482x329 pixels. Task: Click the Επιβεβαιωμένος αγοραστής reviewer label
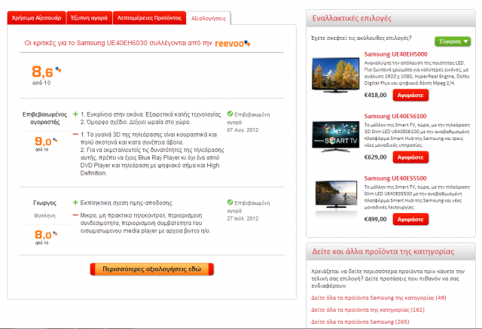(45, 118)
